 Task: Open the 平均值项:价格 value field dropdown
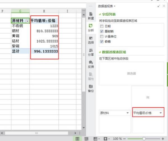coord(161,113)
